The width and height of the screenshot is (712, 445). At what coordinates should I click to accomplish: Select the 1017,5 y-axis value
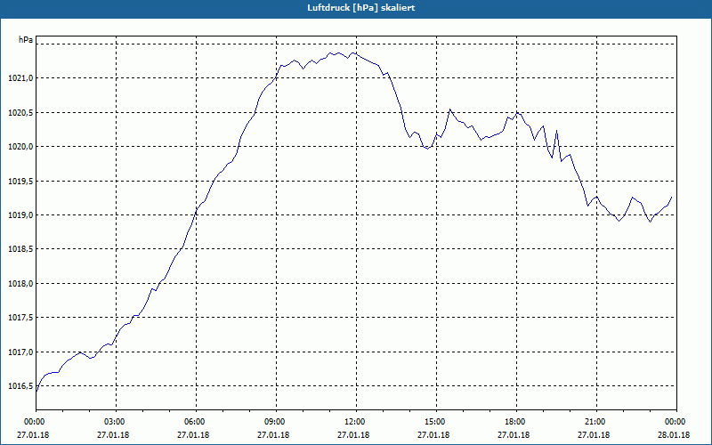pyautogui.click(x=20, y=318)
